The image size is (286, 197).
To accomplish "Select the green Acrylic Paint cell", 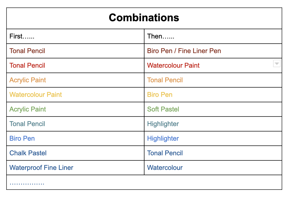I will (28, 109).
